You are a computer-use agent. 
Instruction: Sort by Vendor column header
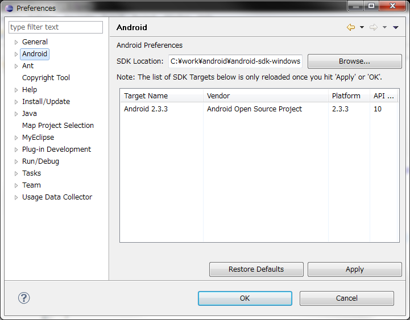pos(266,95)
